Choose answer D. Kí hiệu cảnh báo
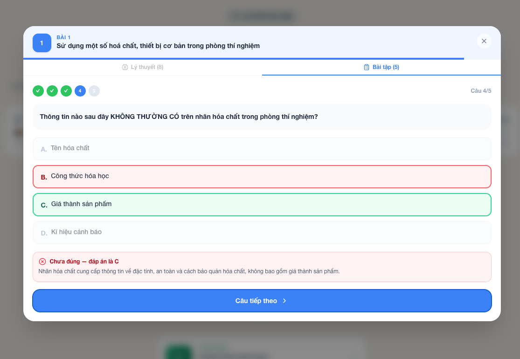Image resolution: width=520 pixels, height=359 pixels. point(262,233)
